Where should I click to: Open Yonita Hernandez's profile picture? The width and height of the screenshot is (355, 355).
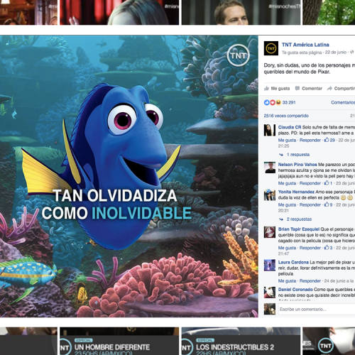coord(270,195)
